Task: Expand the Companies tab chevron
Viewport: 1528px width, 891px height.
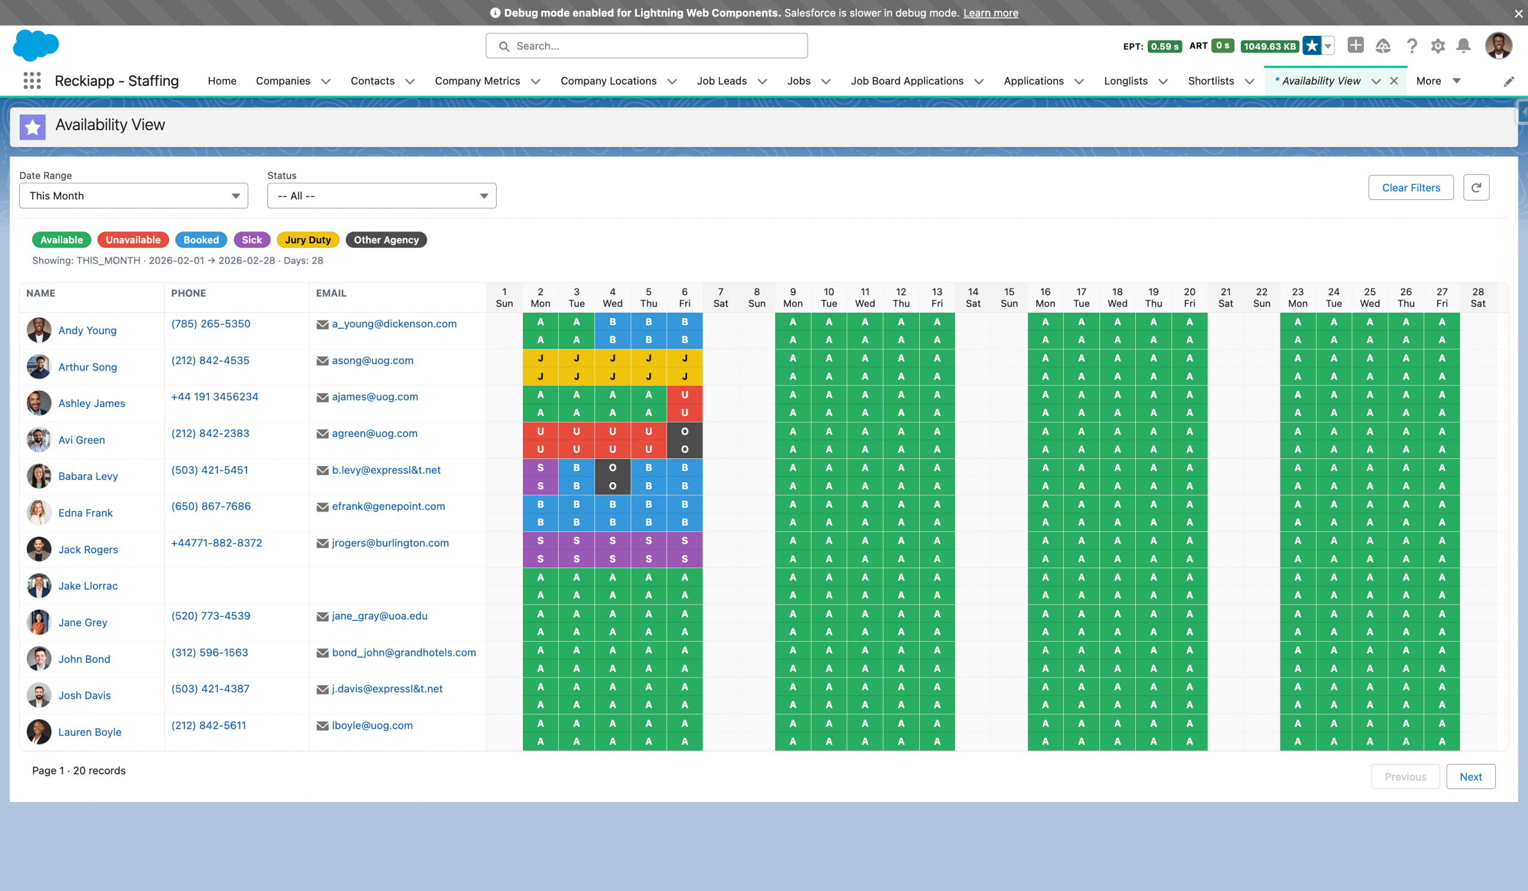Action: click(326, 81)
